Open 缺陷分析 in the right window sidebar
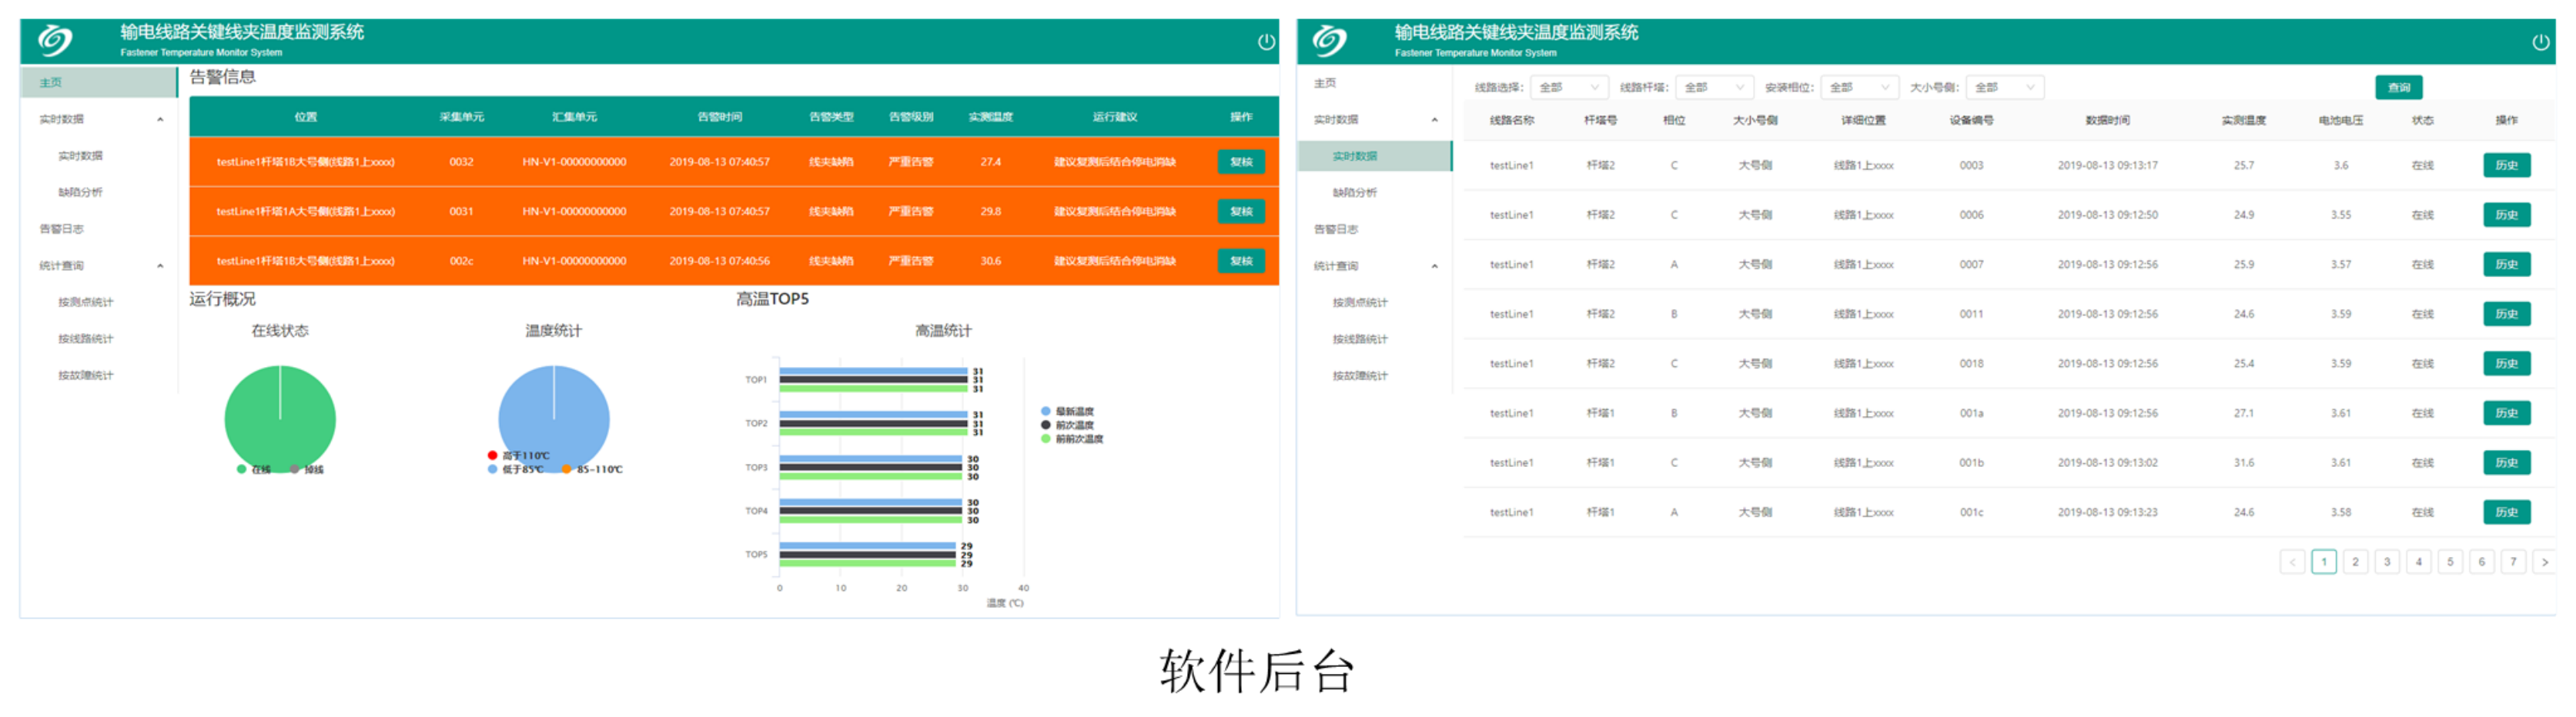 click(1354, 193)
